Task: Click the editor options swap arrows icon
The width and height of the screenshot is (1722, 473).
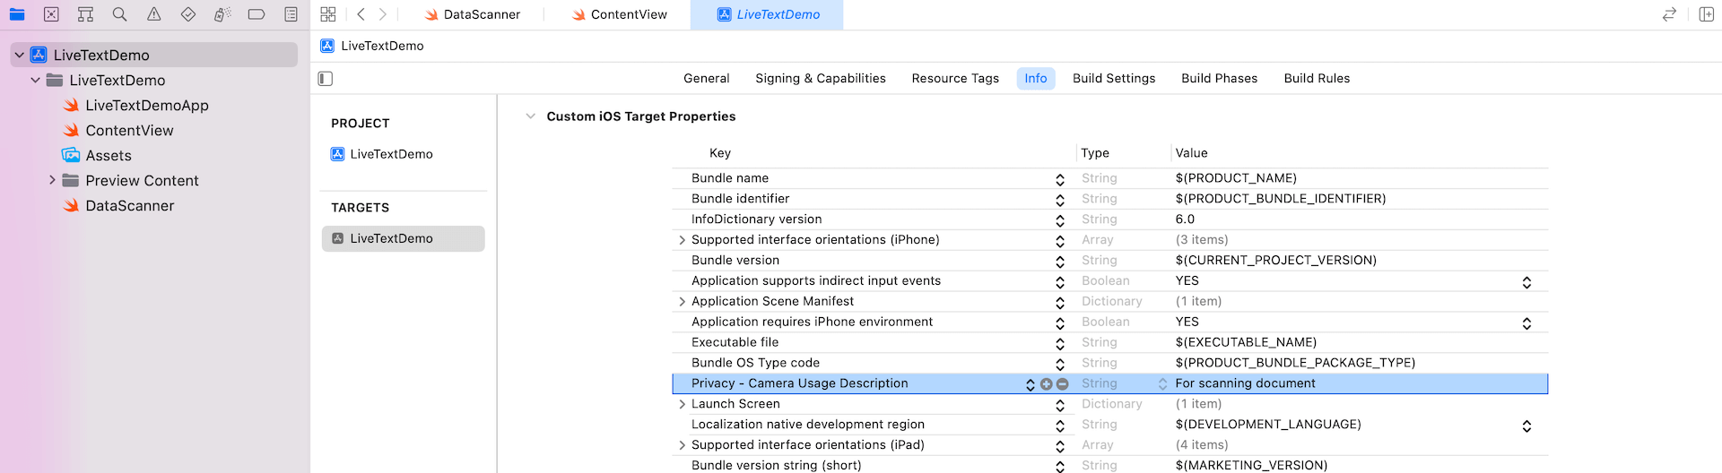Action: 1669,14
